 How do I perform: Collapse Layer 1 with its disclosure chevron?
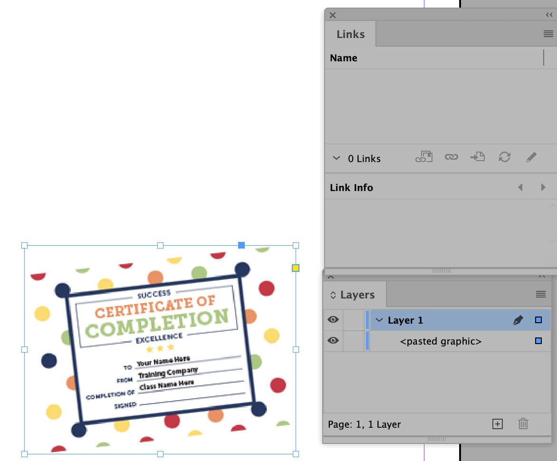(x=379, y=320)
